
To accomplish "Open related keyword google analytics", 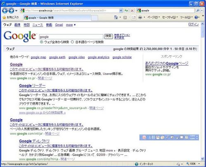I will (99, 57).
